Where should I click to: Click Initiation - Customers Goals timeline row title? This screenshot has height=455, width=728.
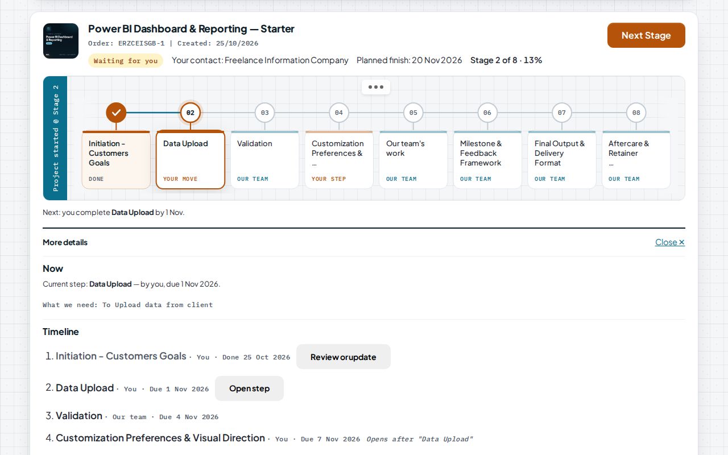click(121, 356)
